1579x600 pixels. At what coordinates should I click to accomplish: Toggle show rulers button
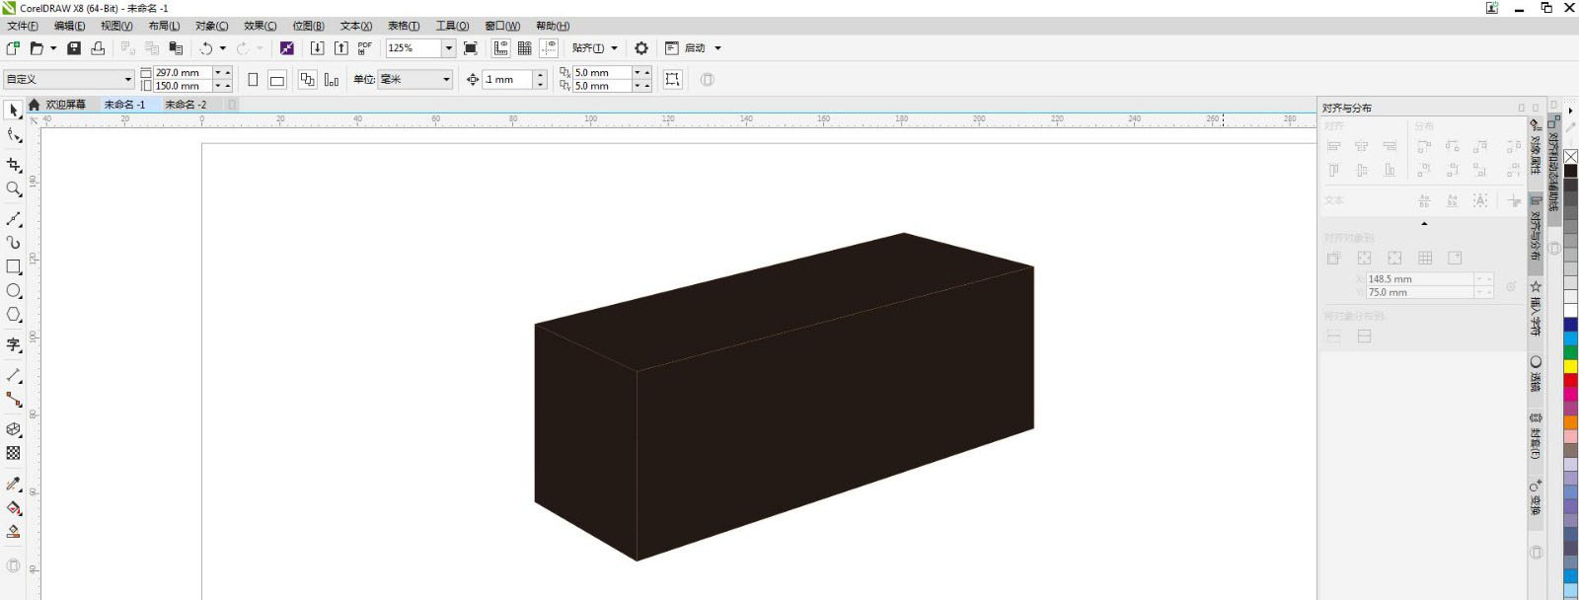[x=501, y=48]
